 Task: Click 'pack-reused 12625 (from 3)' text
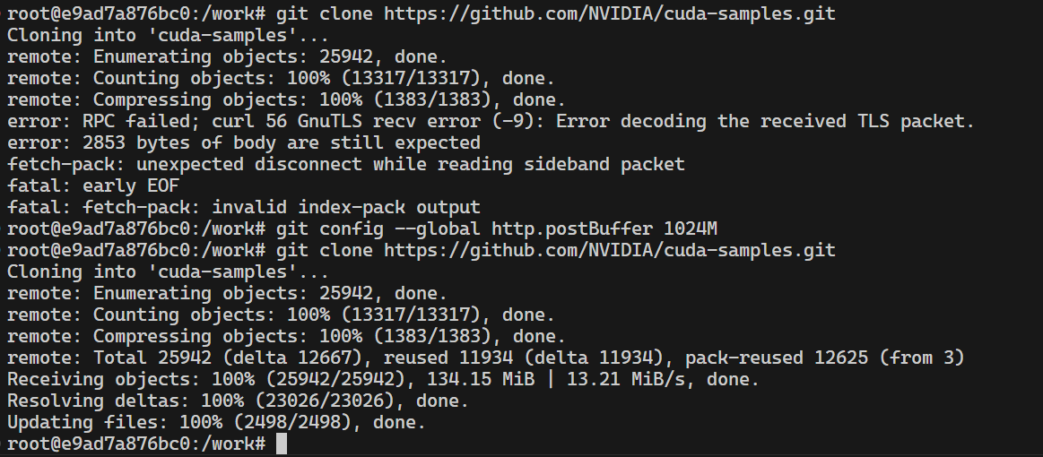coord(825,358)
